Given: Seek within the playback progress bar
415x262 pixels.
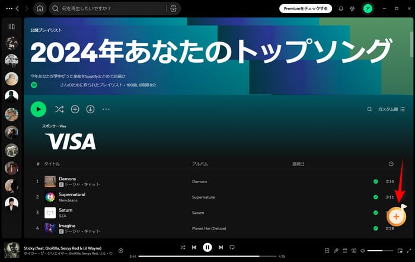Looking at the screenshot, I should pyautogui.click(x=207, y=256).
